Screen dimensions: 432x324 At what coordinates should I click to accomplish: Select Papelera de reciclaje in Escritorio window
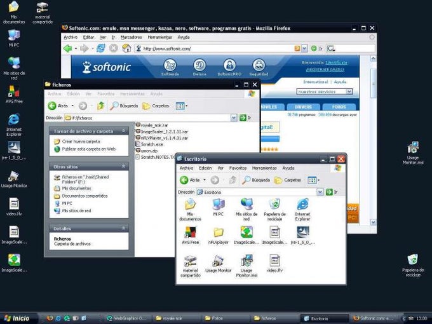pyautogui.click(x=274, y=210)
